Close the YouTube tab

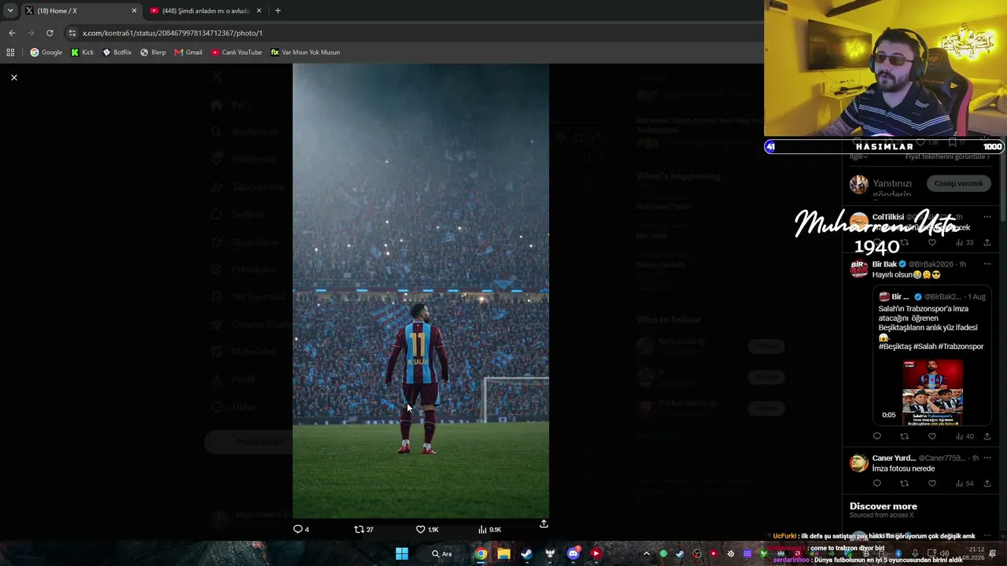tap(259, 11)
